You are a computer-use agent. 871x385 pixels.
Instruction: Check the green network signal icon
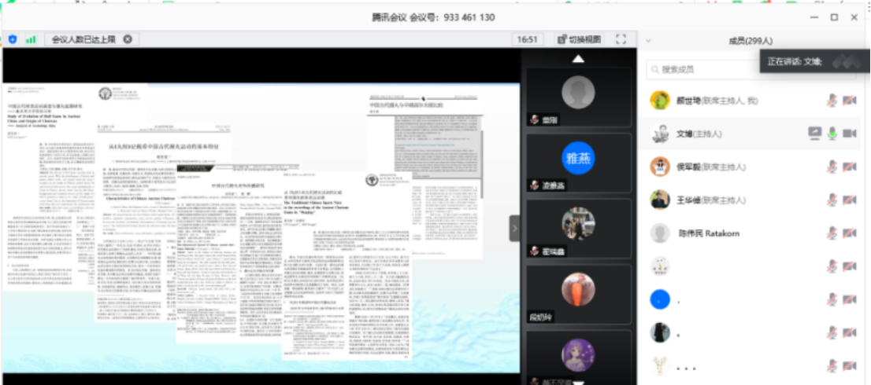(x=31, y=38)
